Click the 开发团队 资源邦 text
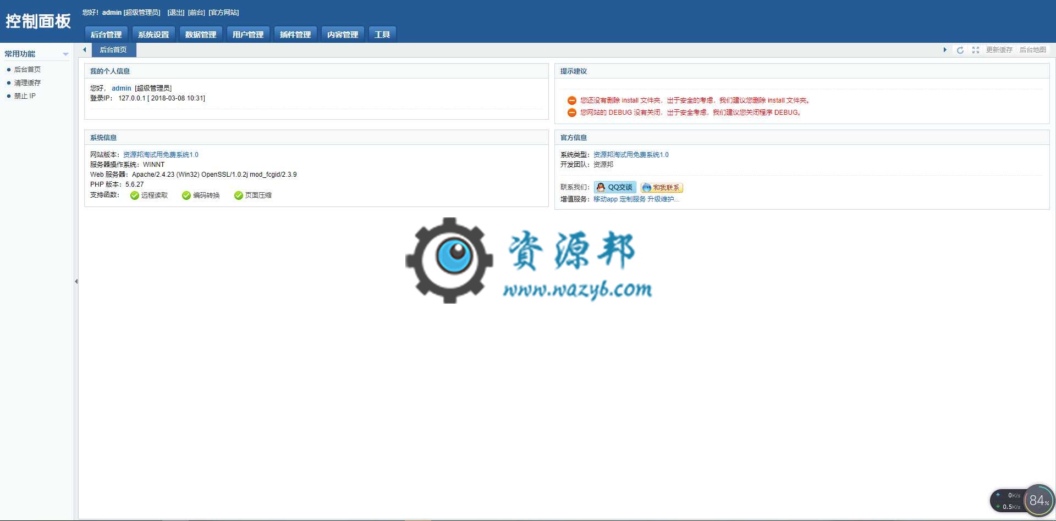This screenshot has width=1056, height=521. tap(587, 165)
